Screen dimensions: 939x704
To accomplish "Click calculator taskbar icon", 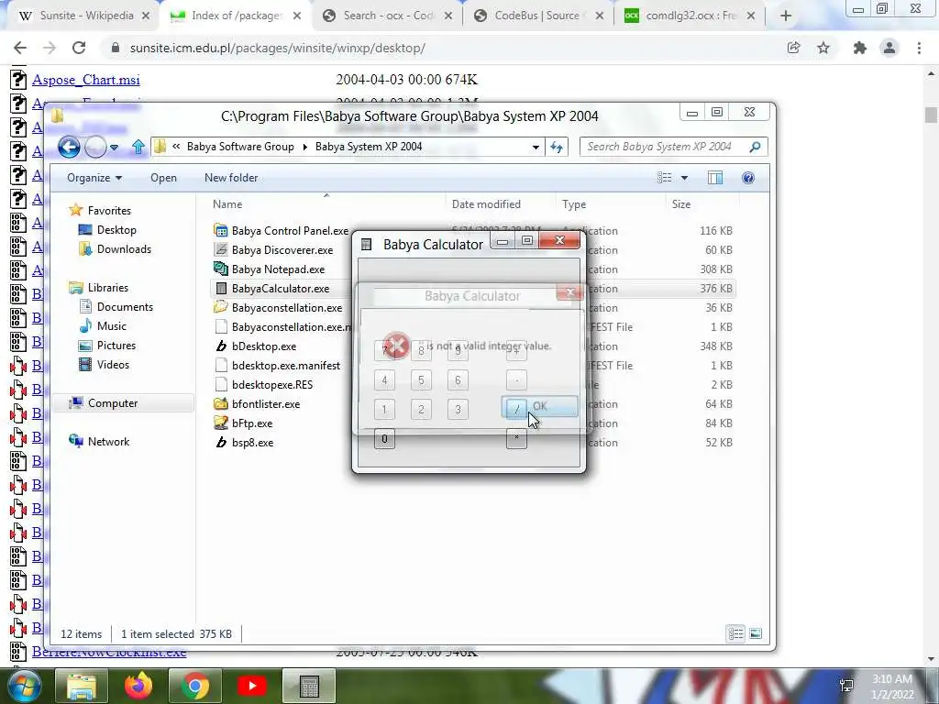I will pyautogui.click(x=309, y=686).
